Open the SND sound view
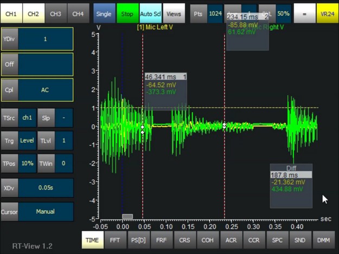 (300, 239)
